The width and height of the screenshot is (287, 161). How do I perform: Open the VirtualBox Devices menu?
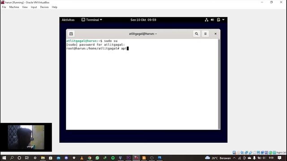tap(44, 7)
